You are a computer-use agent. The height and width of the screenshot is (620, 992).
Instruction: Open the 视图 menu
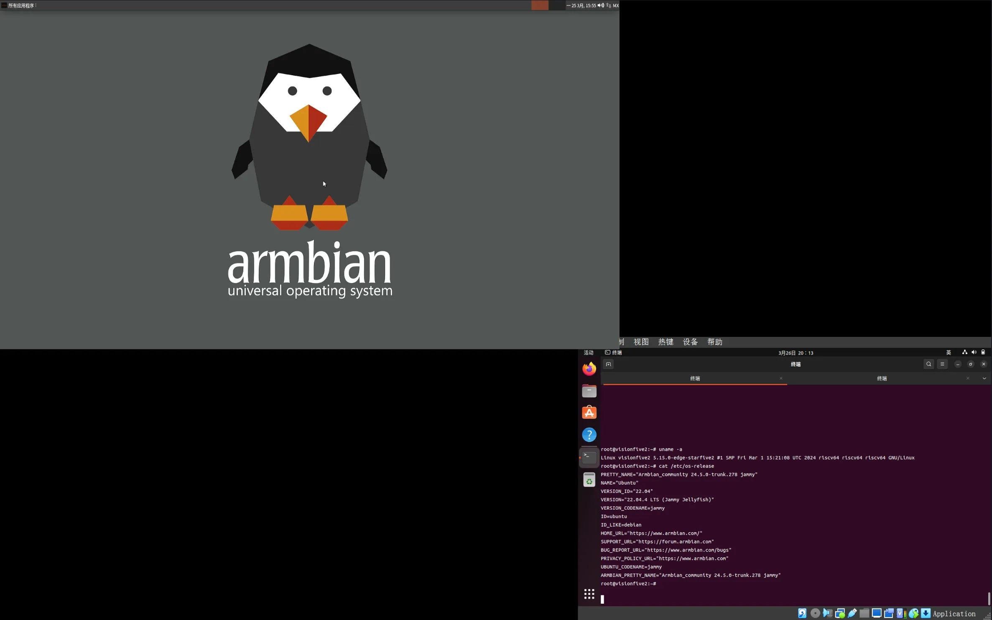[641, 342]
